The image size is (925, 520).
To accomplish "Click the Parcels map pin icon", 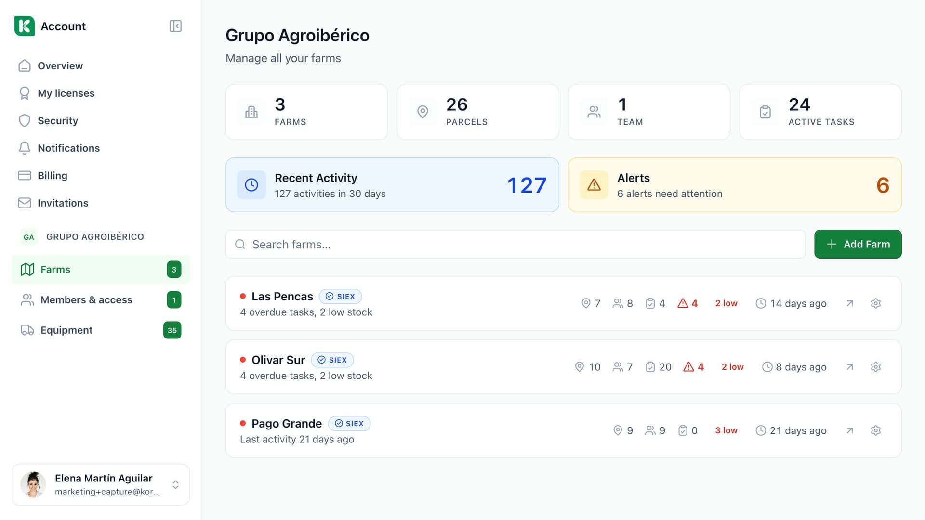I will (x=423, y=112).
